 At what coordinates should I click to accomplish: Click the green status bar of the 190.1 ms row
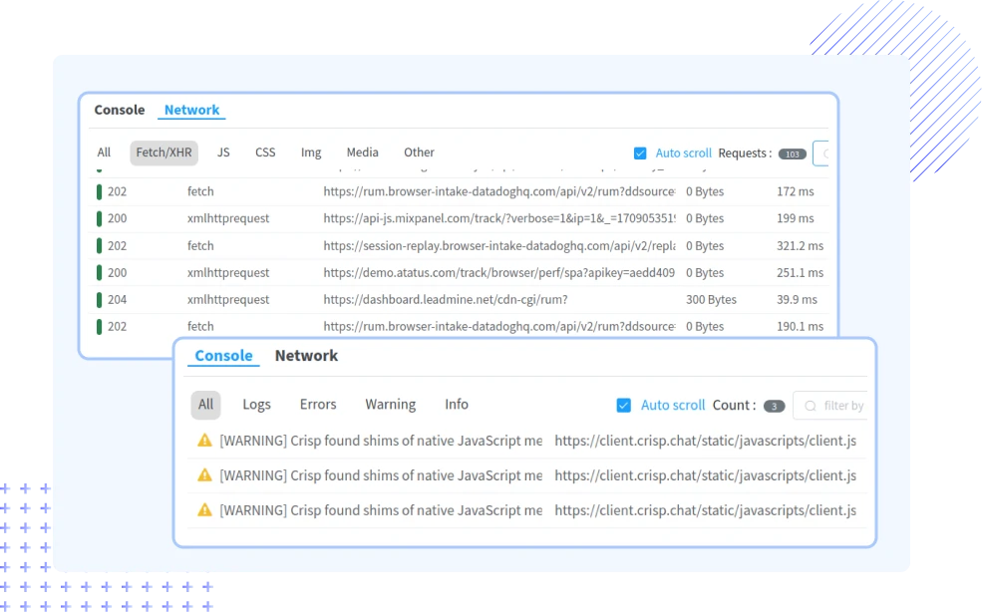(99, 327)
